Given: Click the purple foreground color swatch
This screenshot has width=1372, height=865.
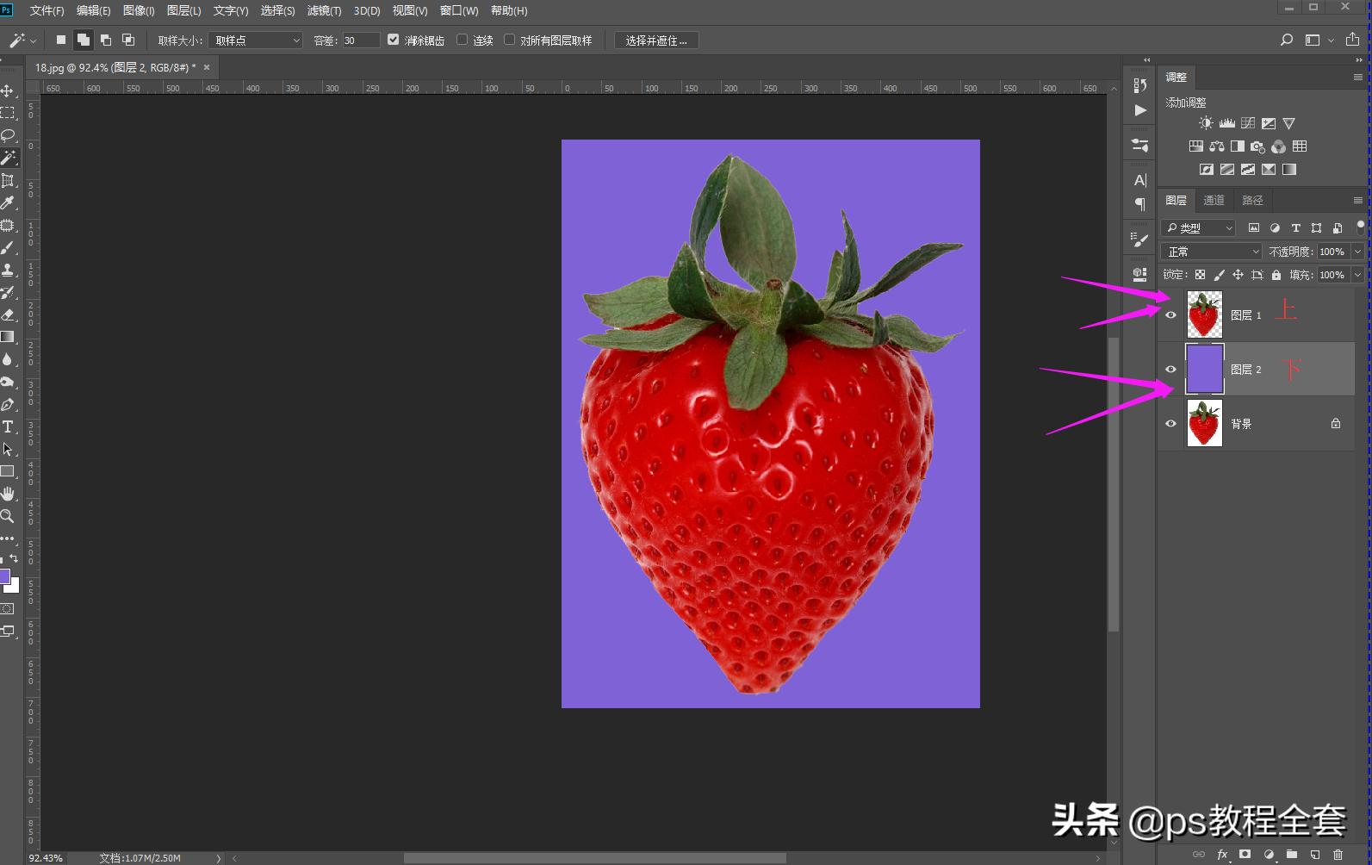Looking at the screenshot, I should point(4,576).
